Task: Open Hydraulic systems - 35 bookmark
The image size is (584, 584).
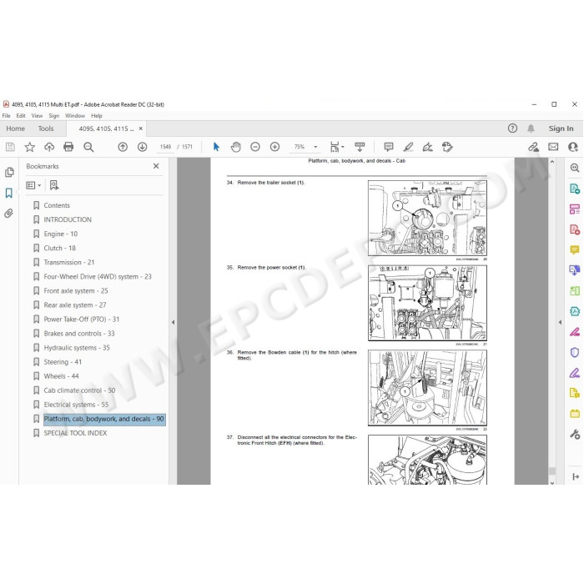Action: pos(77,348)
